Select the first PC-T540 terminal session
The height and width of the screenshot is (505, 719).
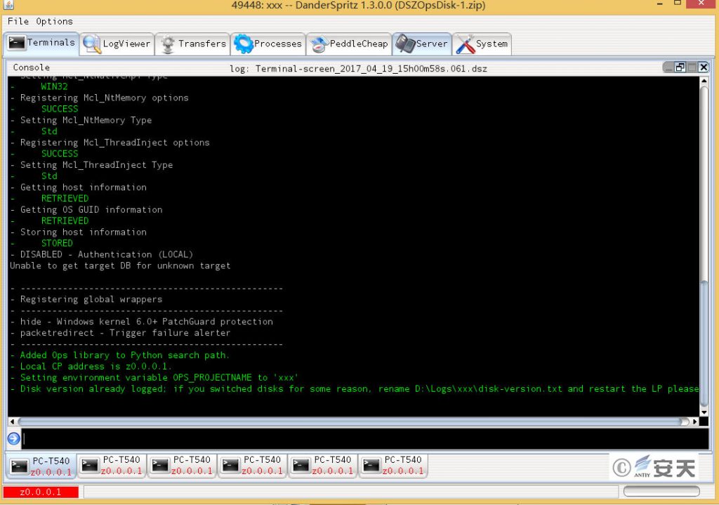[x=41, y=466]
